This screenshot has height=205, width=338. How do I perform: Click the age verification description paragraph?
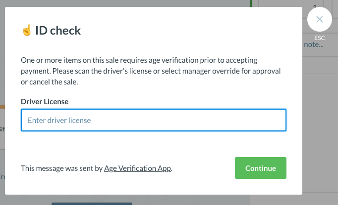pos(151,71)
